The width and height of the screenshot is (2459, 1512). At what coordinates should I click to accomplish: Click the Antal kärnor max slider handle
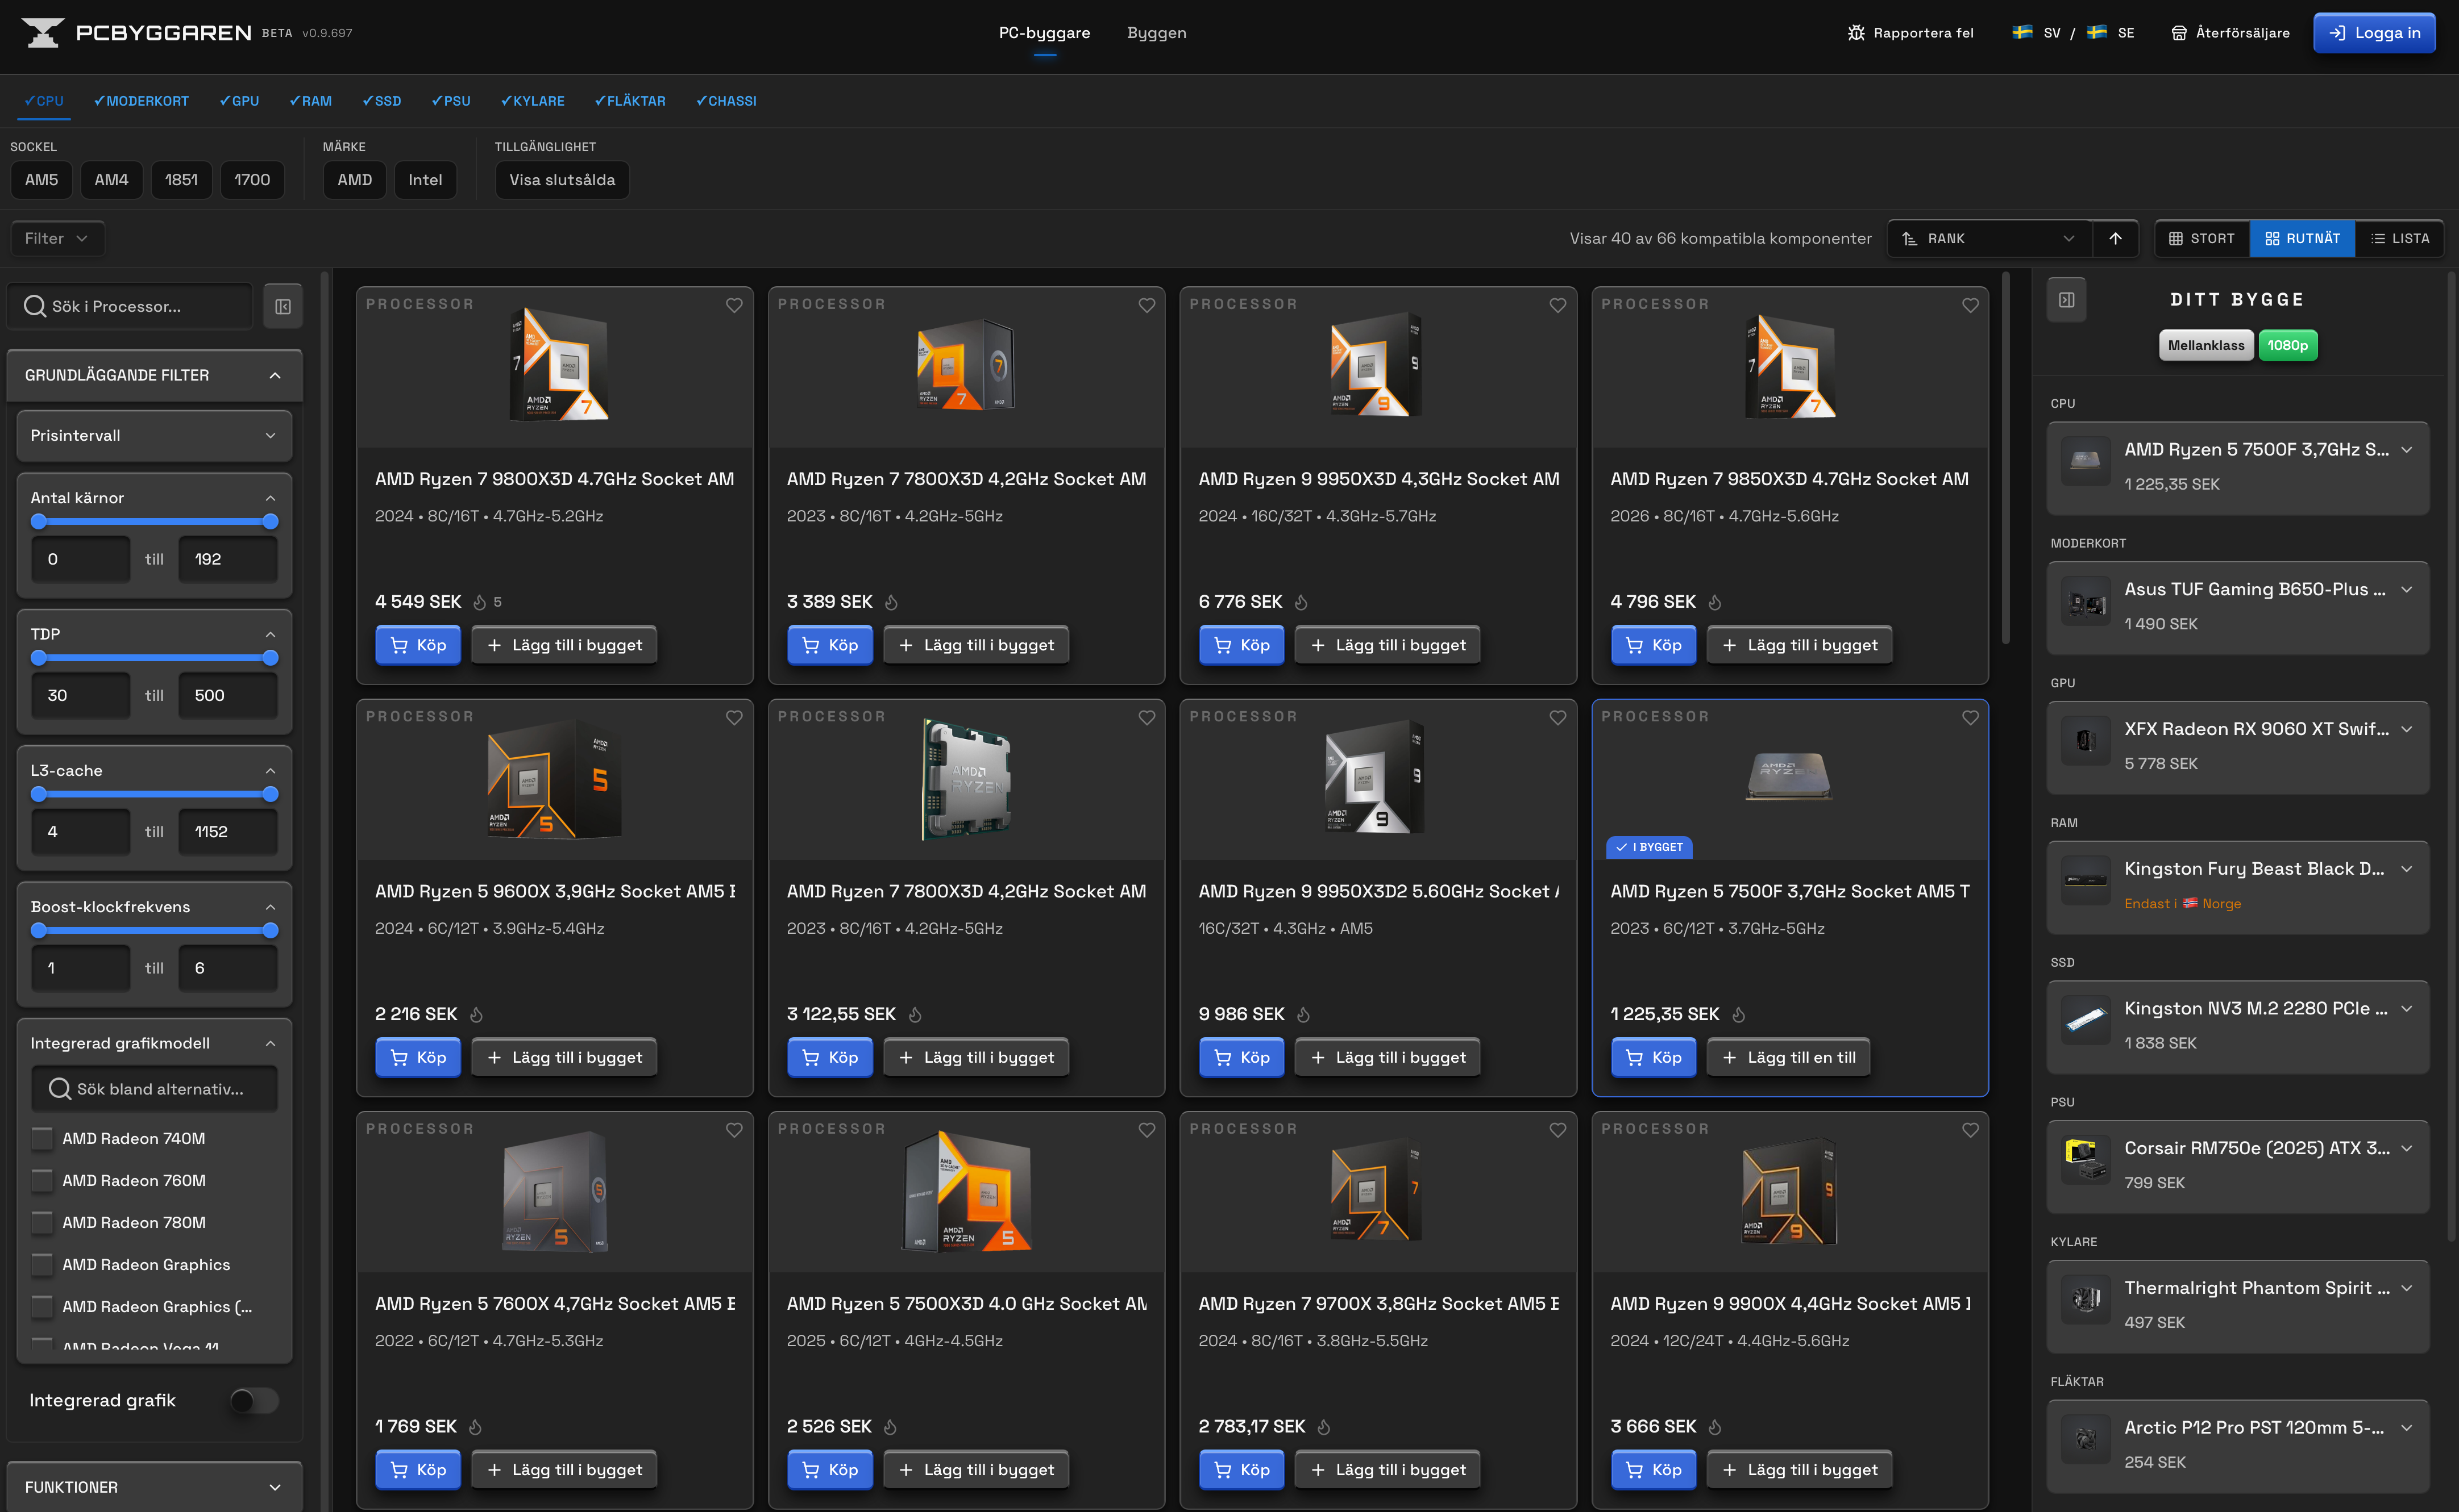tap(270, 522)
